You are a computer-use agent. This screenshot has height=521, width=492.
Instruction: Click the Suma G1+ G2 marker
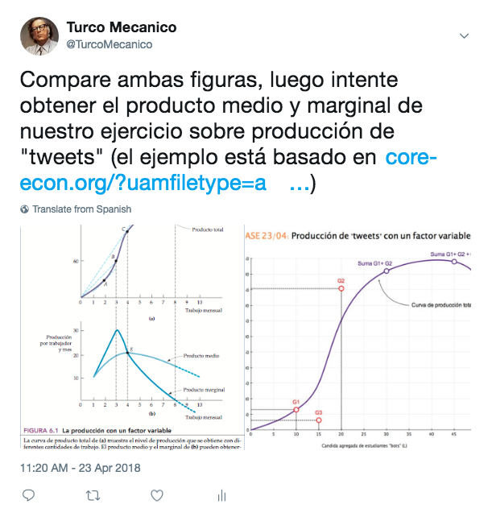tap(387, 271)
